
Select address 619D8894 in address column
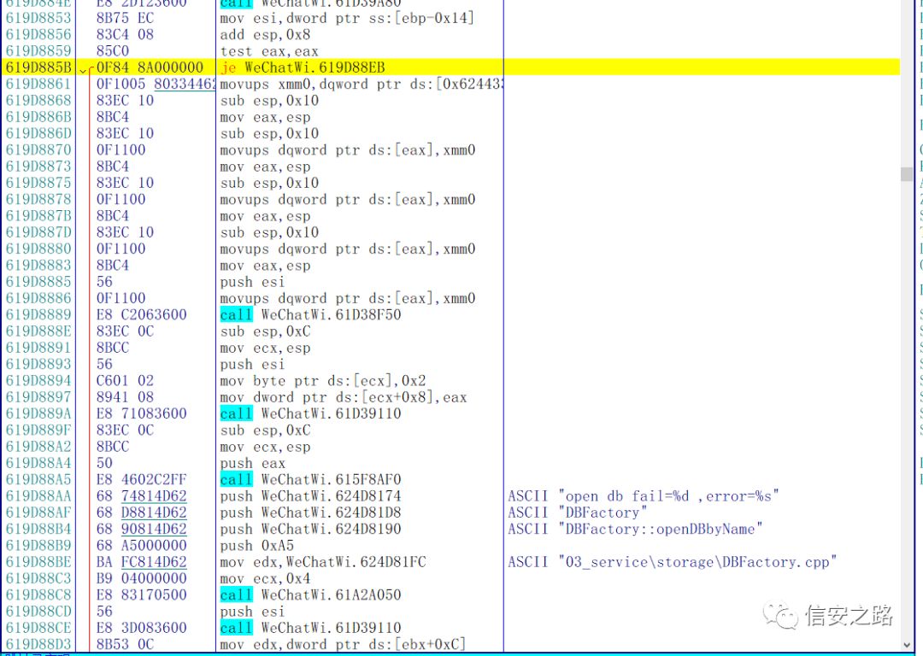(x=38, y=381)
